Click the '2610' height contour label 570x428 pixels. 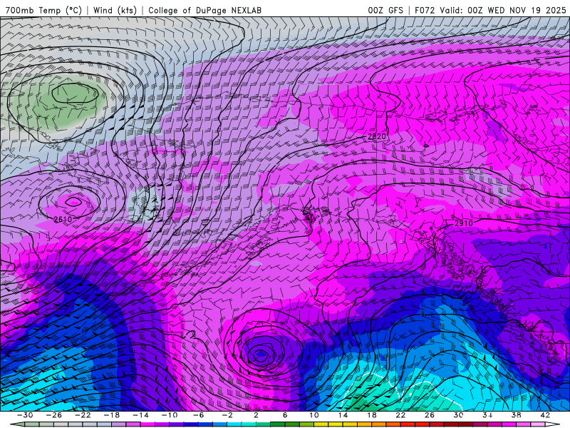[x=63, y=219]
